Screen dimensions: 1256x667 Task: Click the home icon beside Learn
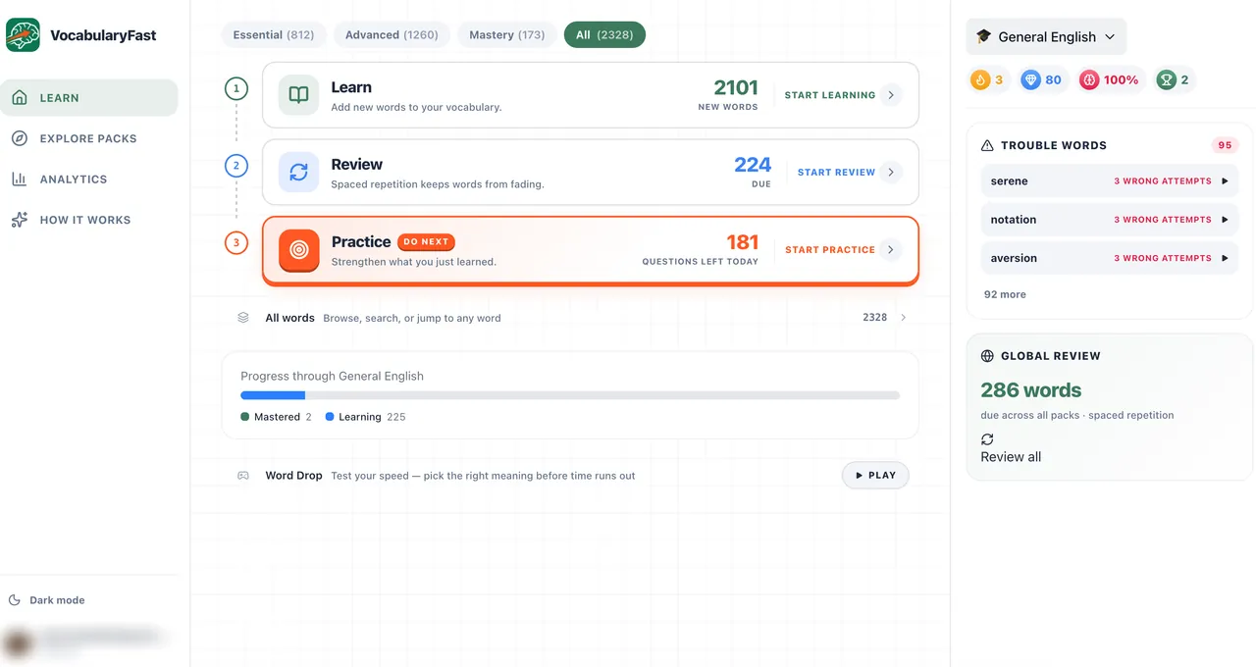20,98
